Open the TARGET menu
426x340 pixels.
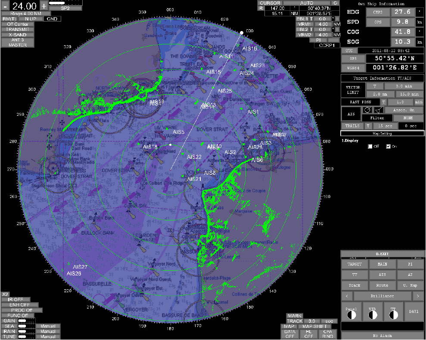354,264
